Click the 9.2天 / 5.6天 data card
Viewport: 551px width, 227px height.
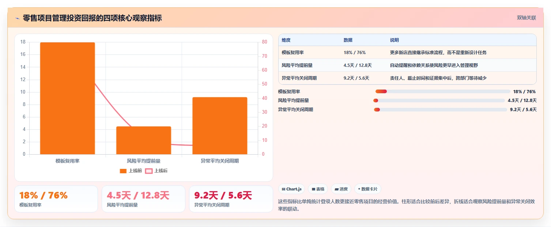click(x=231, y=199)
